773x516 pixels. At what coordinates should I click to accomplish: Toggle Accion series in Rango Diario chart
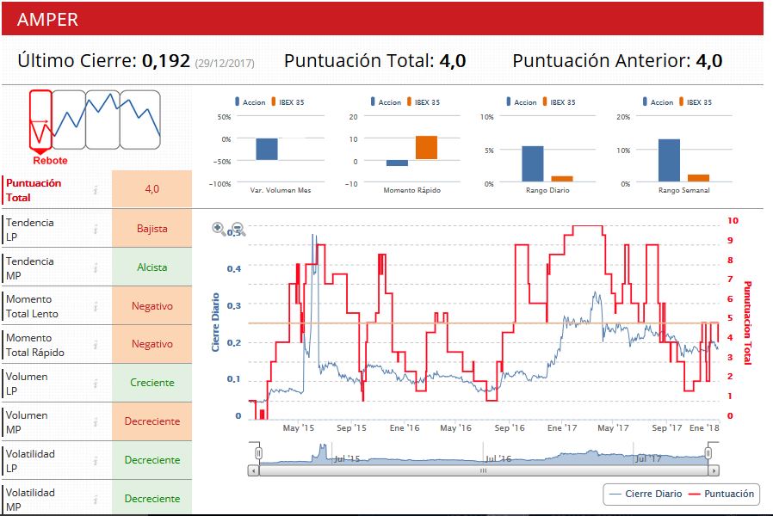(522, 102)
